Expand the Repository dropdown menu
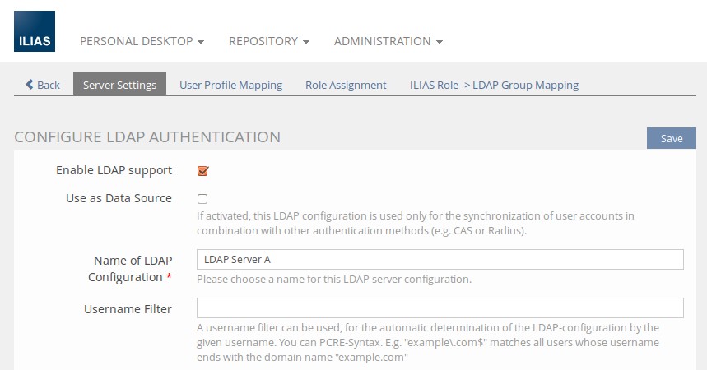Screen dimensions: 707x370 (269, 41)
